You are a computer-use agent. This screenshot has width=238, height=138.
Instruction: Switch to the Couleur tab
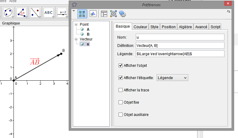click(x=140, y=27)
